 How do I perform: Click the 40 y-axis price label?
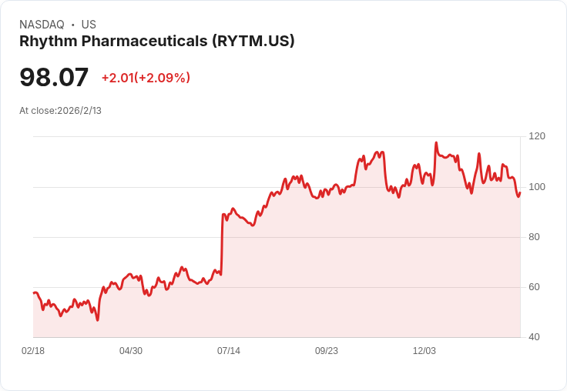534,337
